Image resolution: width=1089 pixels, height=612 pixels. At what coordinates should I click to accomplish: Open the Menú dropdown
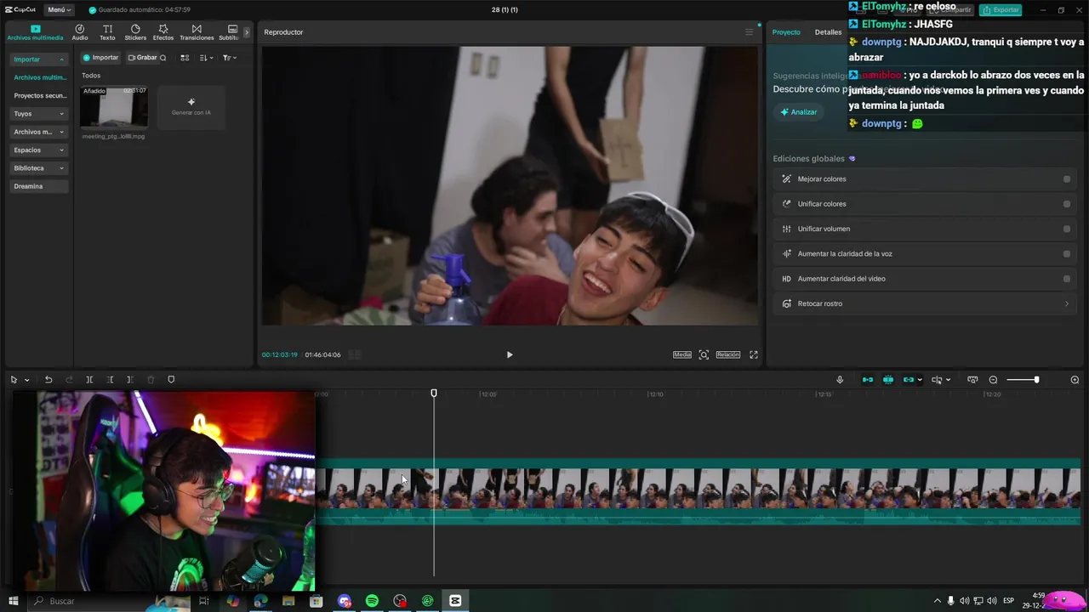59,9
